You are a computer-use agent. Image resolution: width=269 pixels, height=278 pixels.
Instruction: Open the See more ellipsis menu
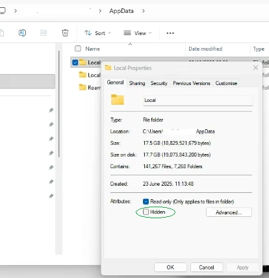click(170, 33)
